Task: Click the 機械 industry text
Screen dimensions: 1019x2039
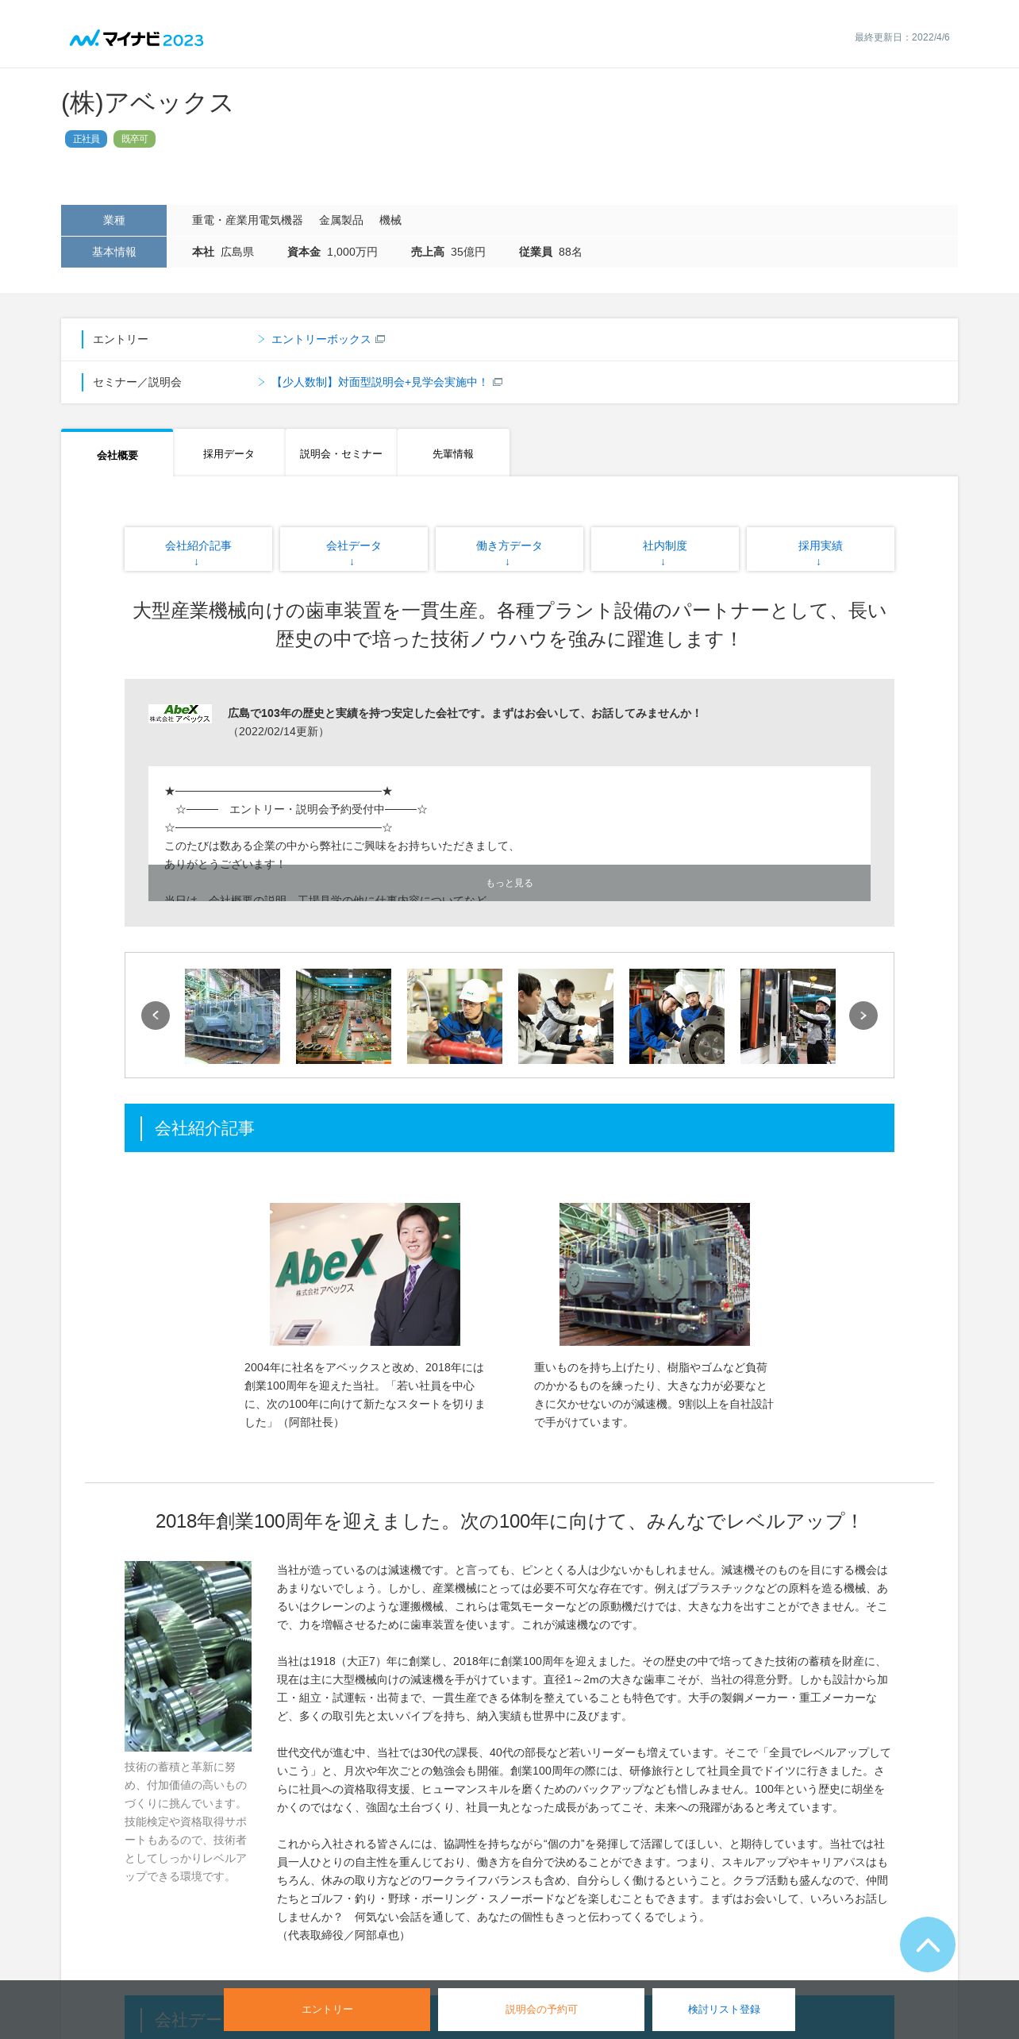Action: pos(390,220)
